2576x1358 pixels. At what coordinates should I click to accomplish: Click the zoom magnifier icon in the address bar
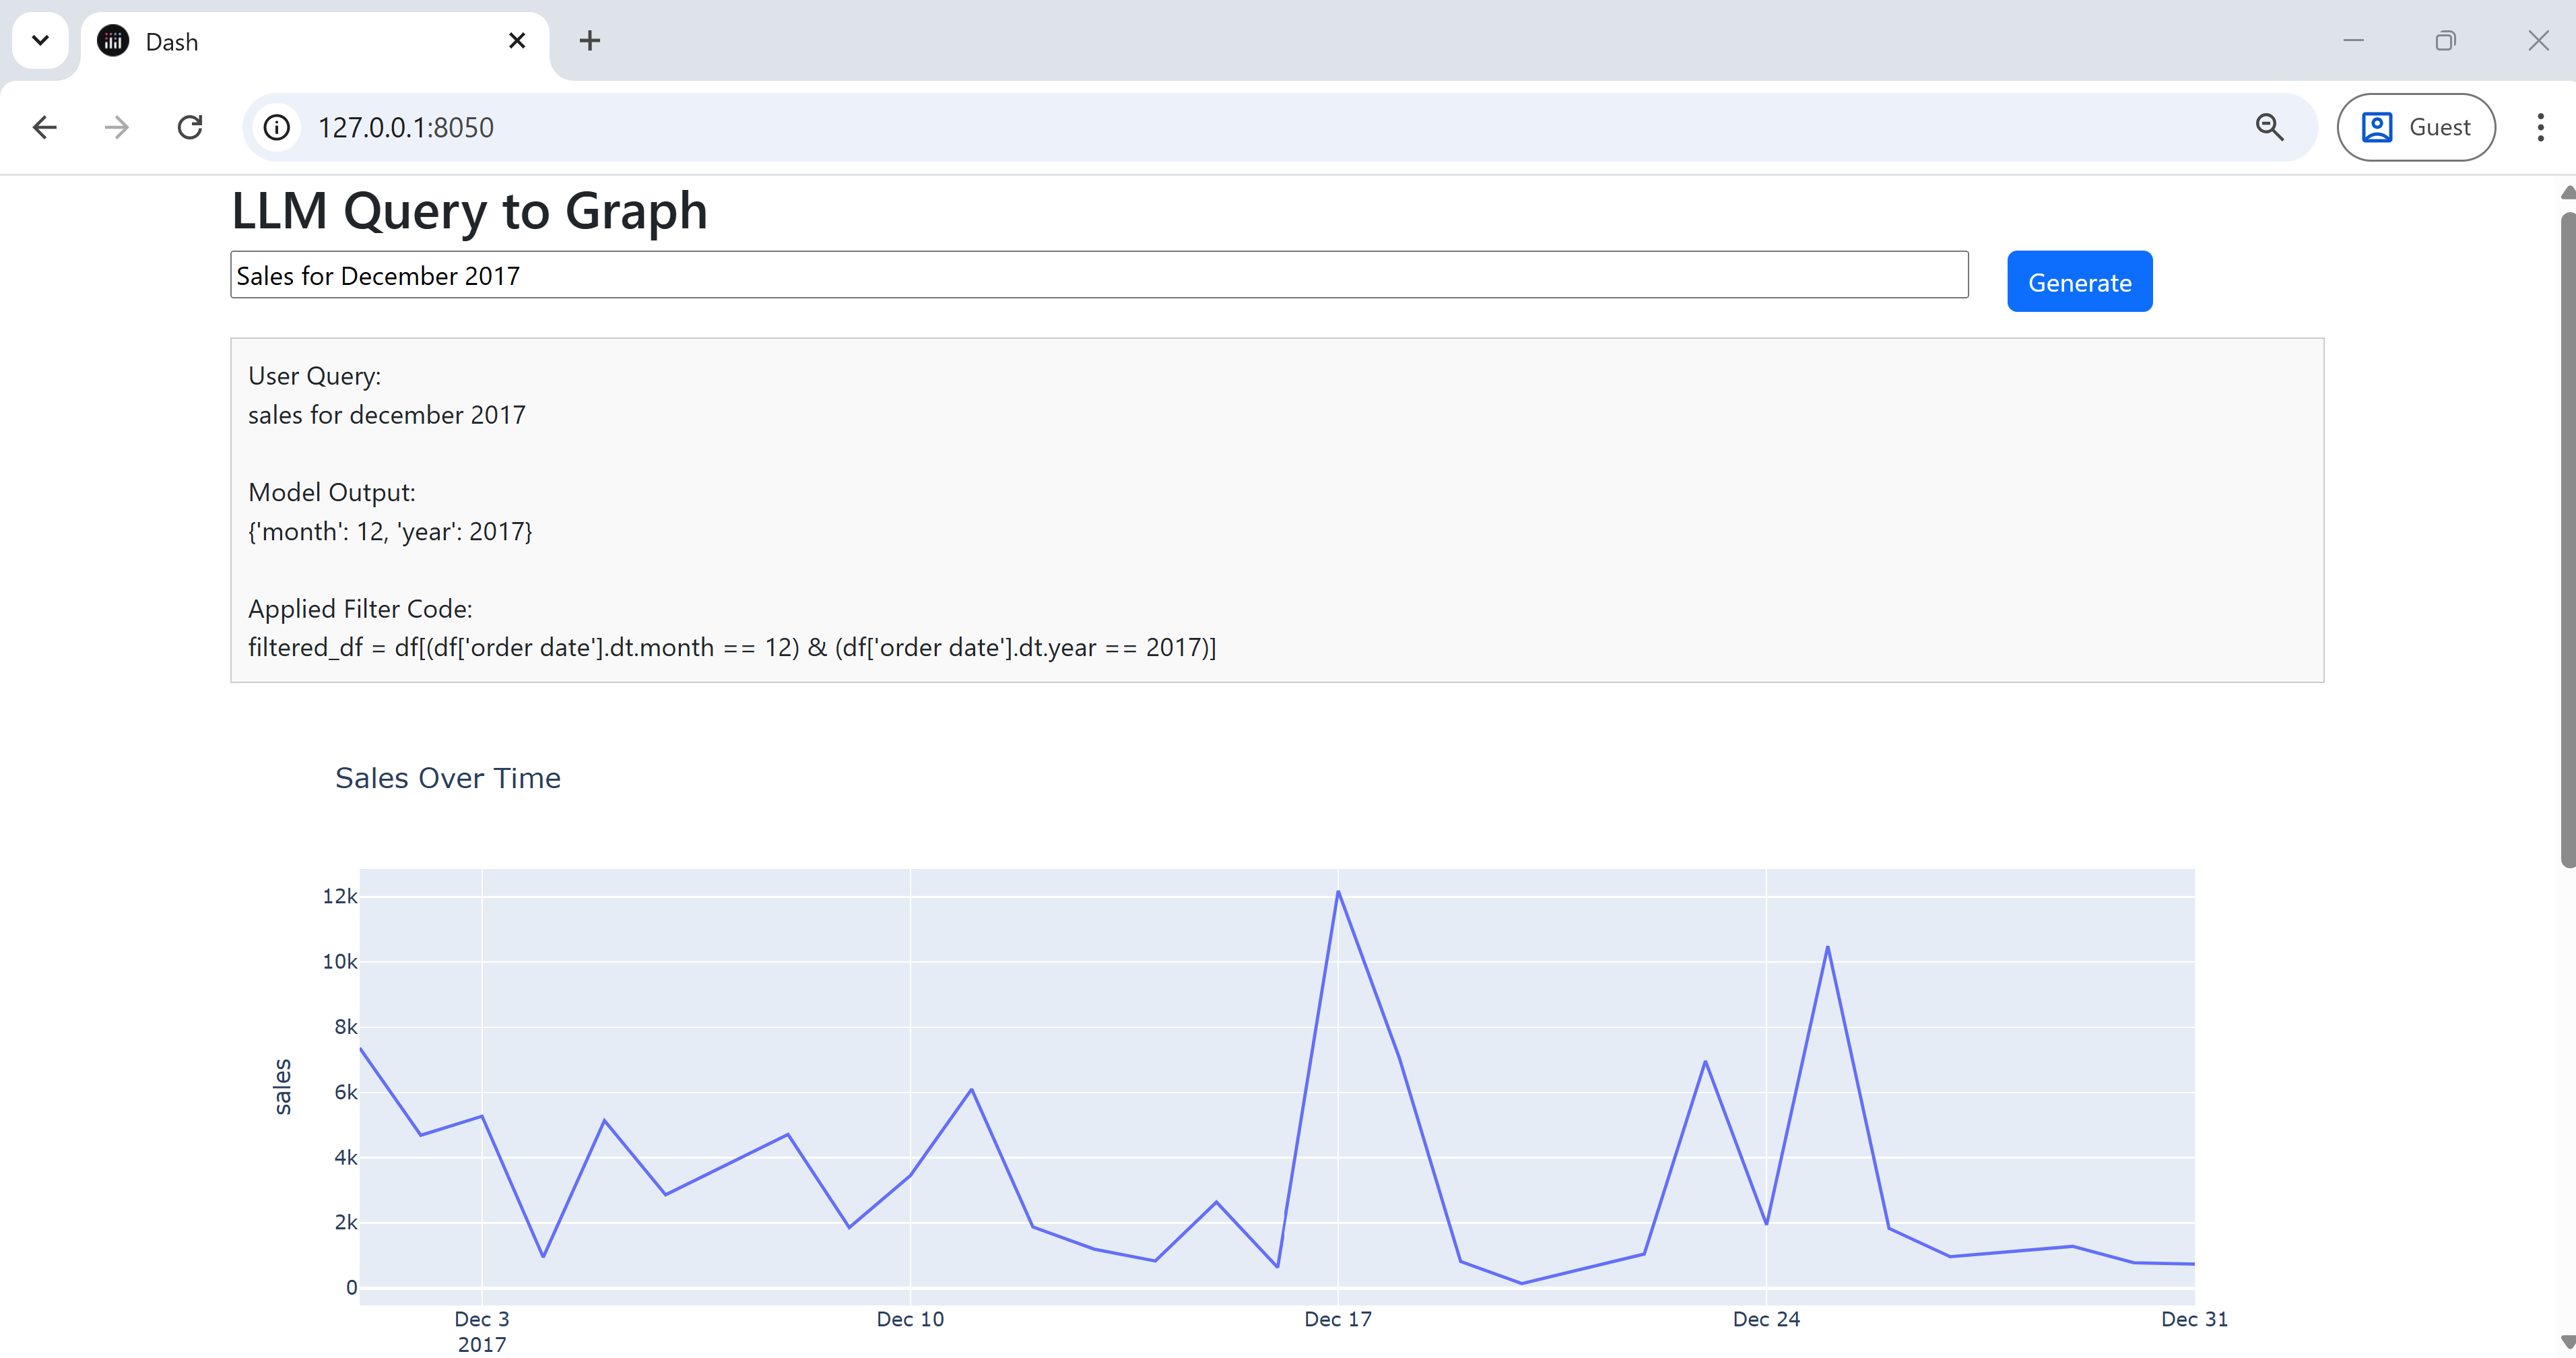click(2269, 127)
